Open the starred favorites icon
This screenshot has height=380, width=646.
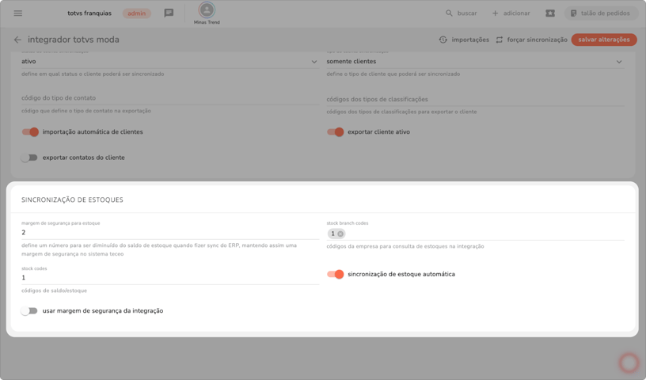click(x=550, y=13)
